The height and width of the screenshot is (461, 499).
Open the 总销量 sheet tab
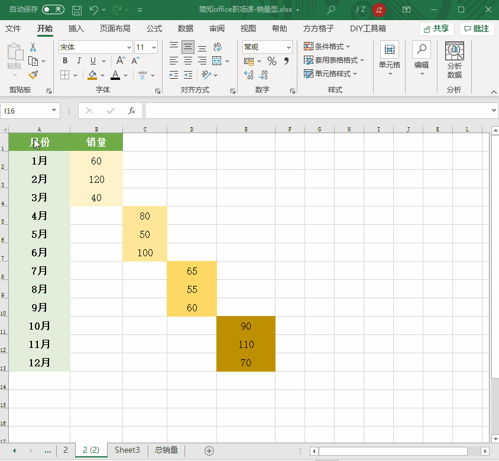click(166, 450)
